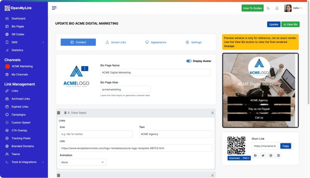Image resolution: width=310 pixels, height=178 pixels.
Task: Toggle the Display Avatar switch
Action: point(189,61)
